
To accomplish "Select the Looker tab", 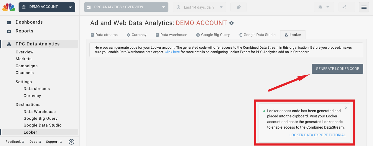I will [x=293, y=35].
